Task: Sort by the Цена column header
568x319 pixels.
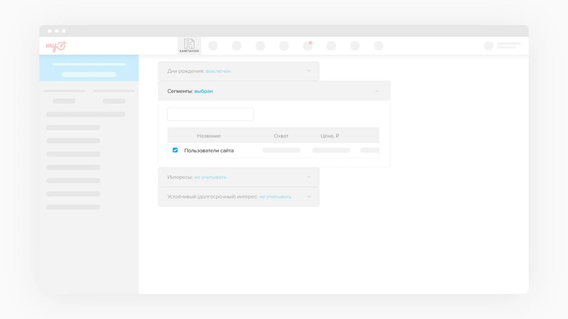Action: pos(329,136)
